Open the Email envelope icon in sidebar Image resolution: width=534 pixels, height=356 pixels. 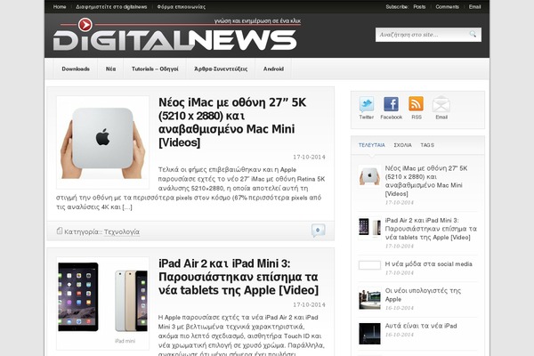tap(441, 104)
